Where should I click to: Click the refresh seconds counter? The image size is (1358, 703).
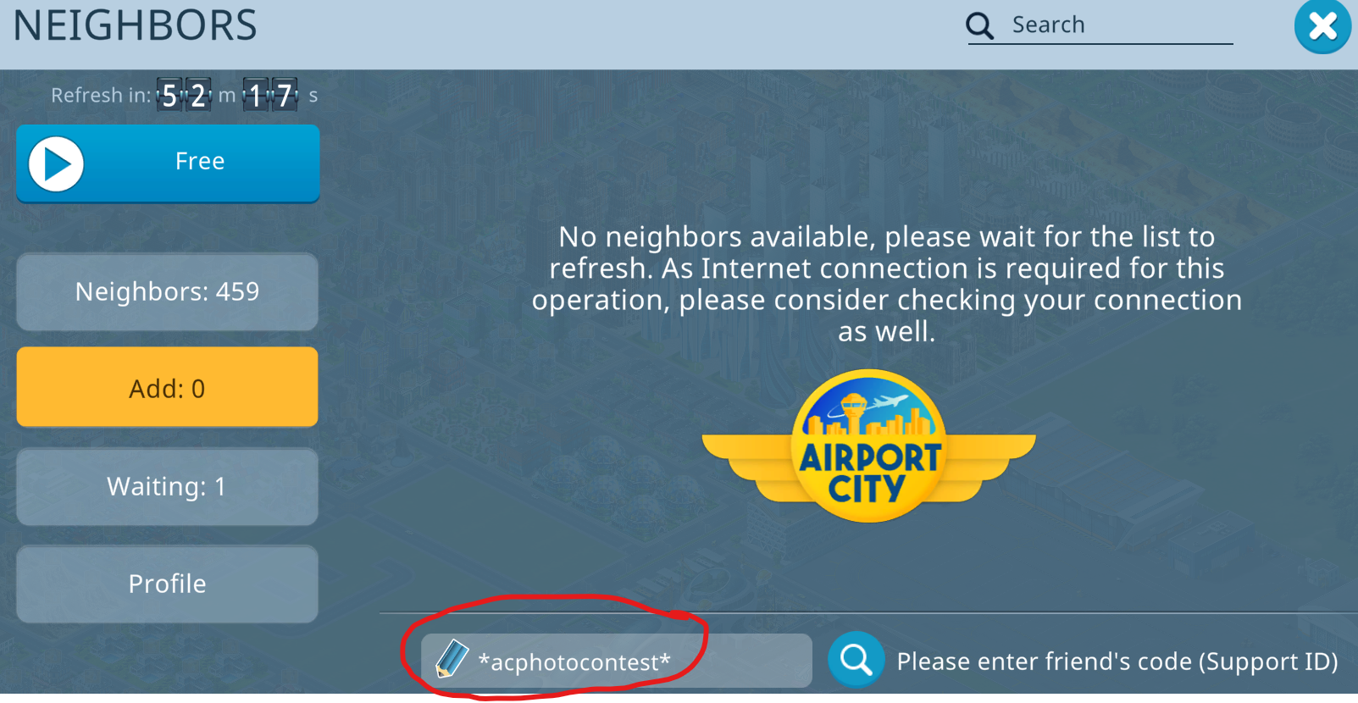(x=270, y=95)
